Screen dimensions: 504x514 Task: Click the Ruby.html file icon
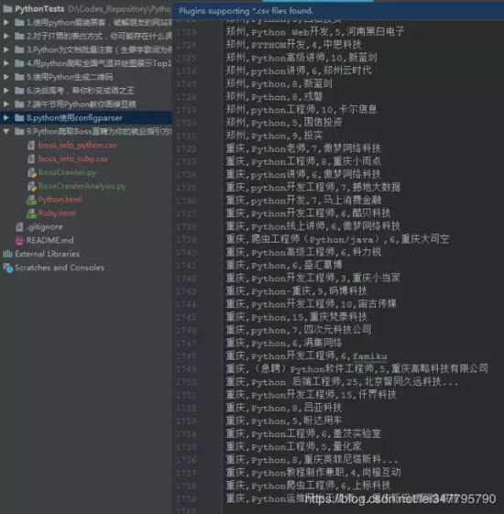tap(31, 213)
